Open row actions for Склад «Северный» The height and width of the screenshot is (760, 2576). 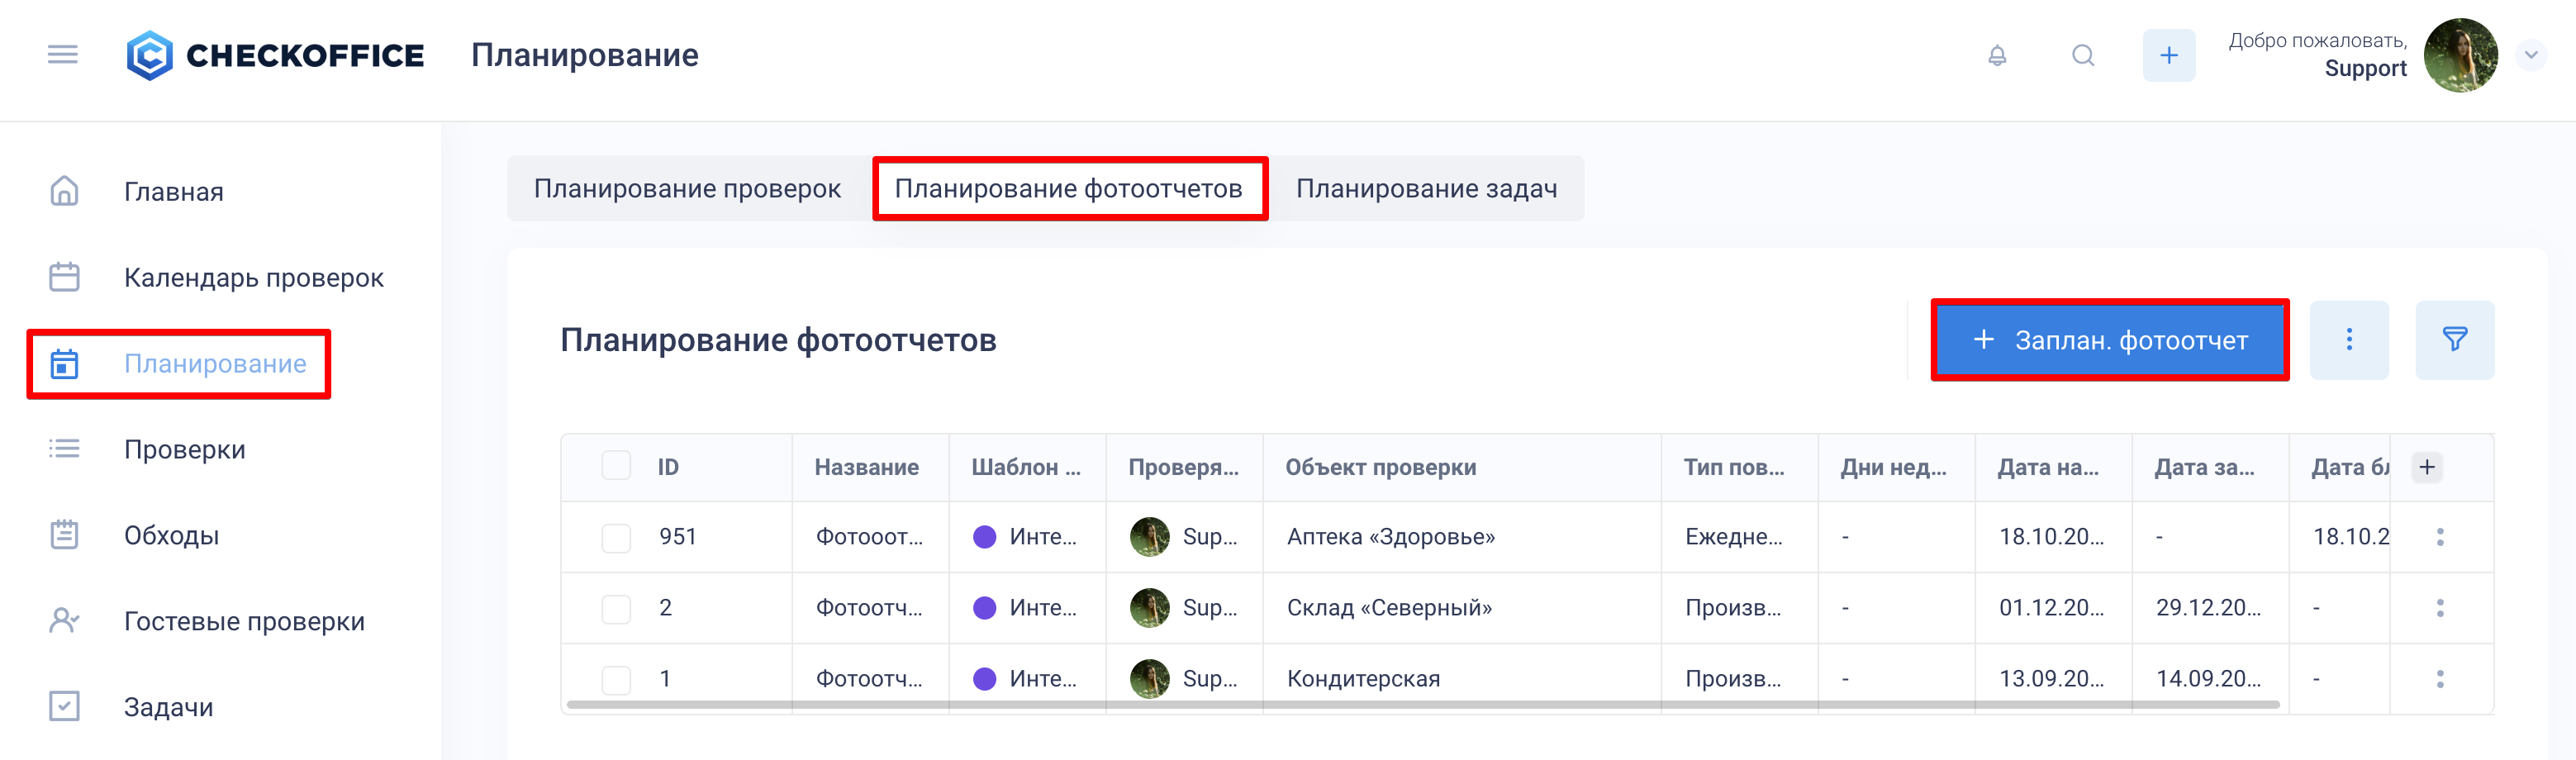(2440, 608)
